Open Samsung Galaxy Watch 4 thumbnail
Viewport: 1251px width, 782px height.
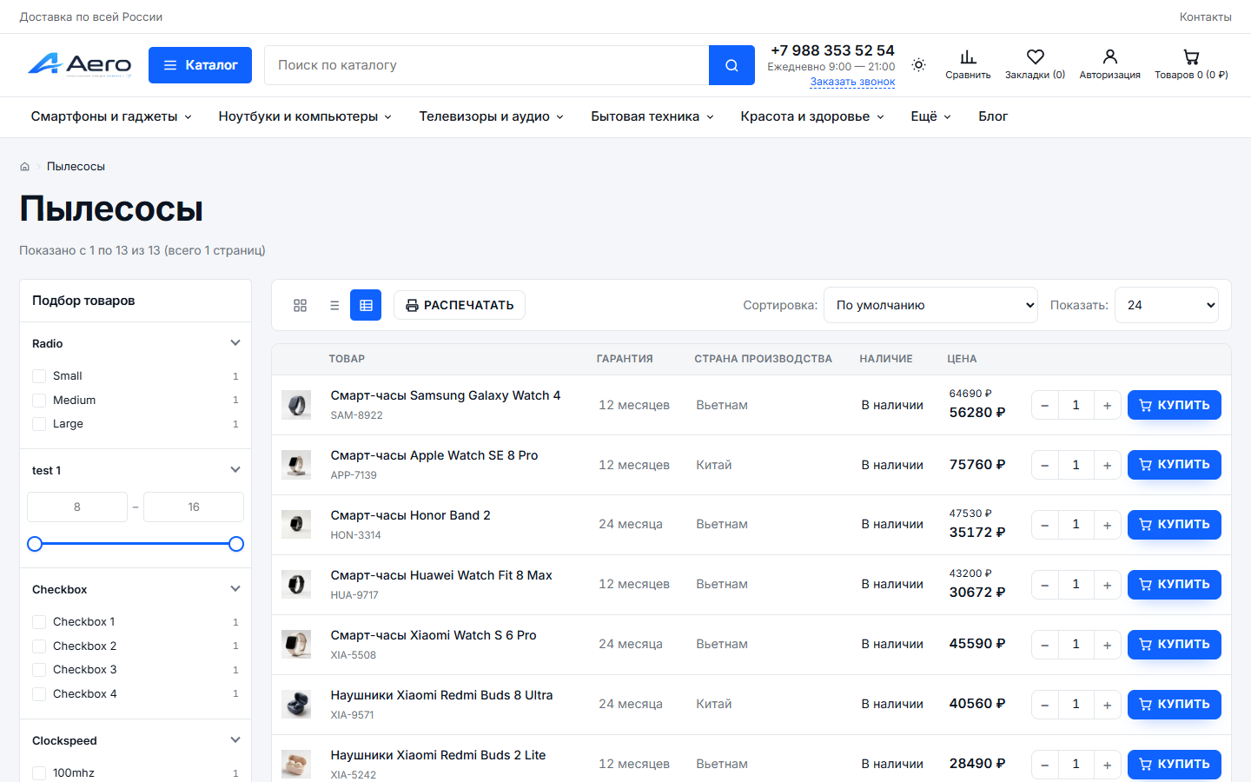[296, 405]
